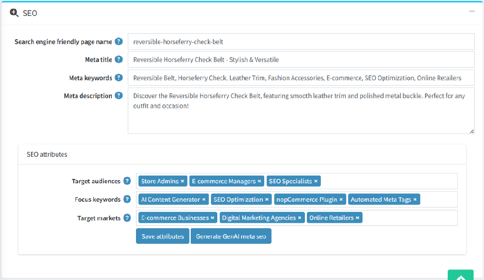Click the Meta title help icon
This screenshot has height=280, width=484.
[119, 59]
